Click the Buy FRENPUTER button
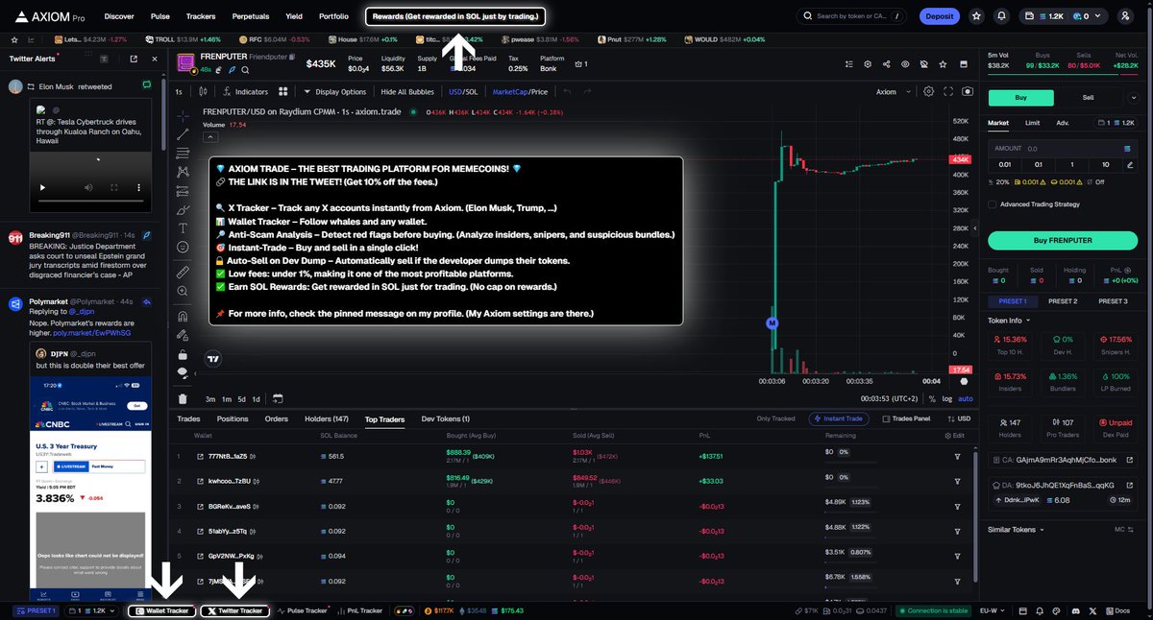Image resolution: width=1153 pixels, height=620 pixels. pos(1064,240)
